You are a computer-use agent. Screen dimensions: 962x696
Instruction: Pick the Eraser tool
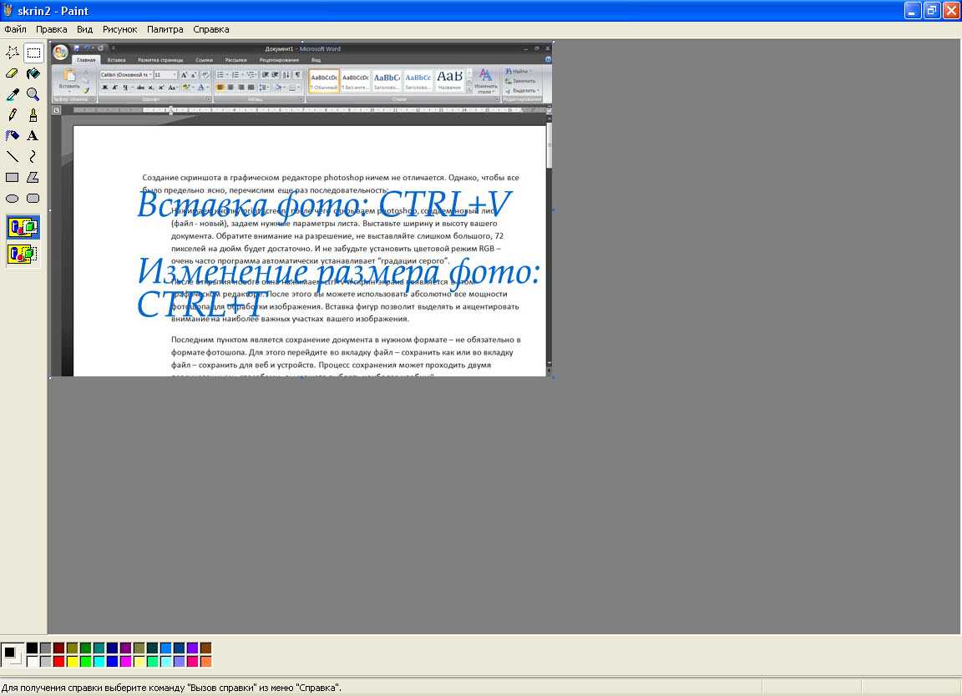coord(13,73)
